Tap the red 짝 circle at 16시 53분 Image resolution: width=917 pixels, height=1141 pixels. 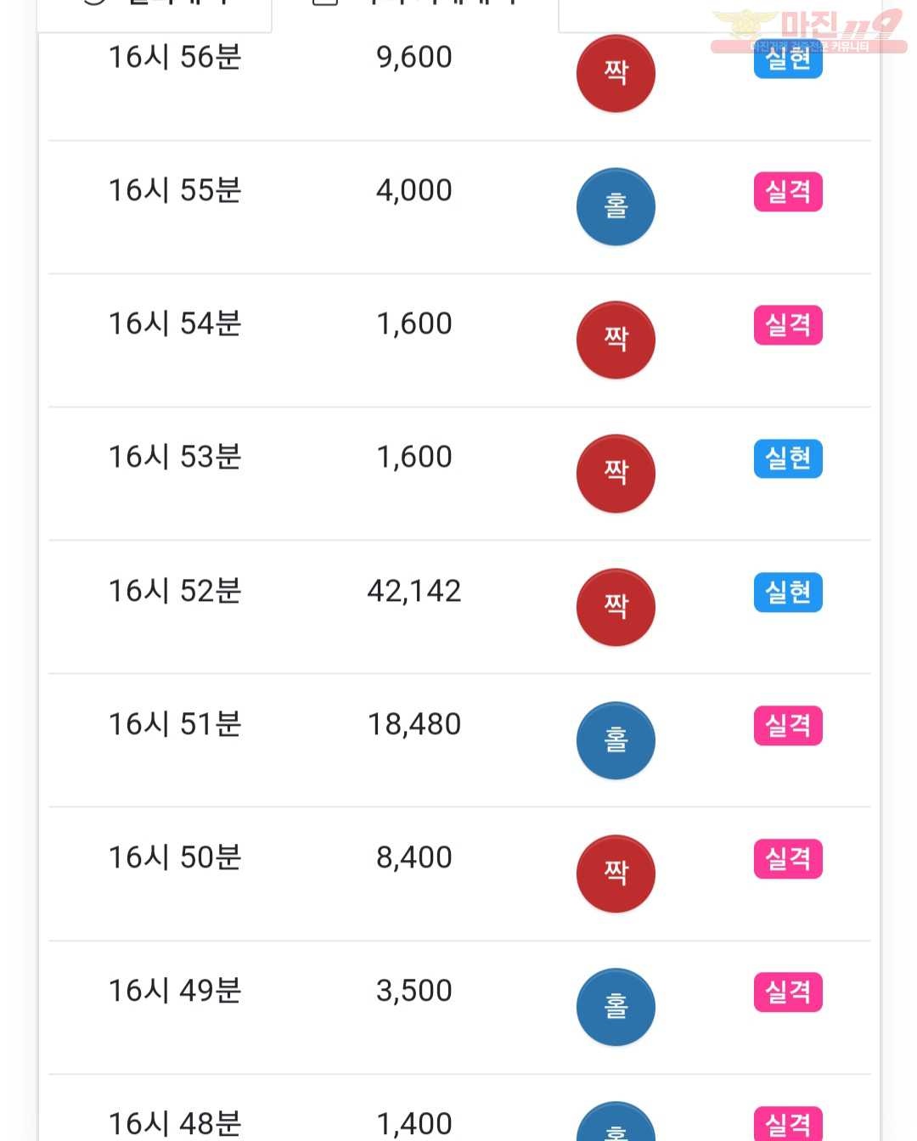tap(616, 473)
